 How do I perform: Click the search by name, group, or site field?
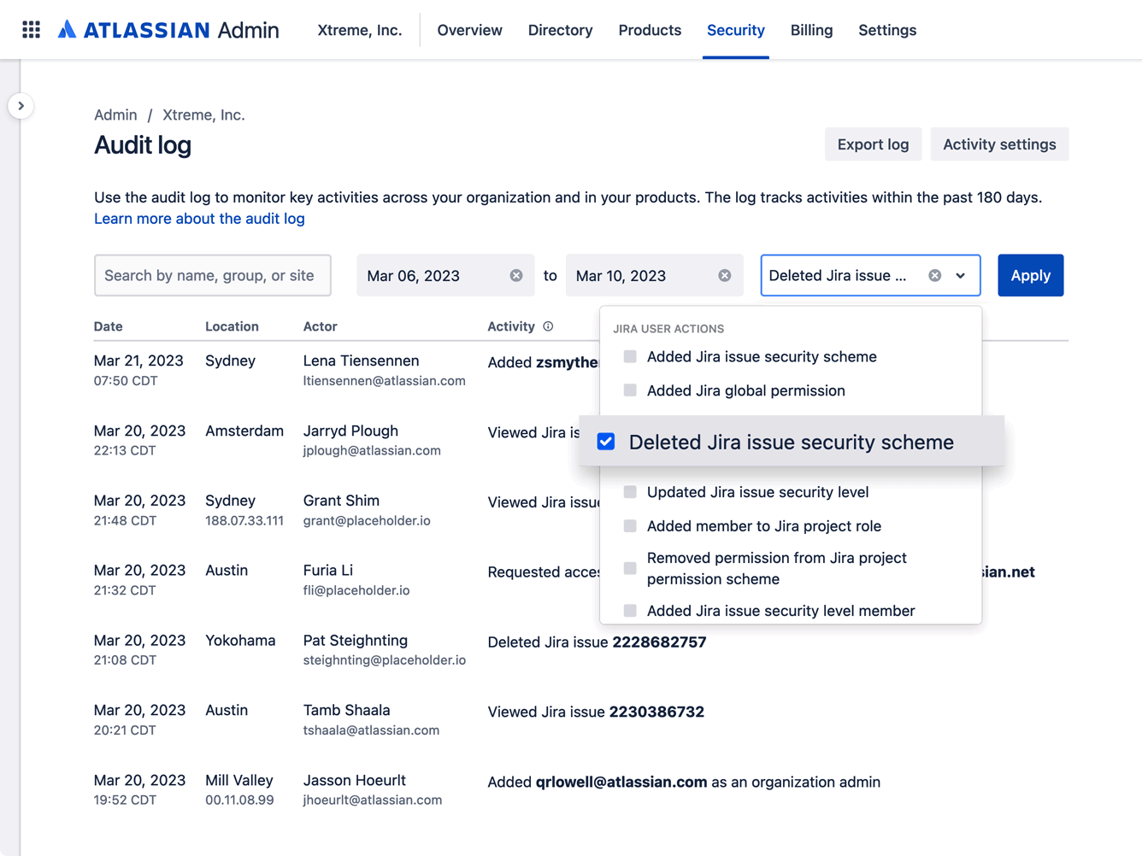[x=212, y=275]
